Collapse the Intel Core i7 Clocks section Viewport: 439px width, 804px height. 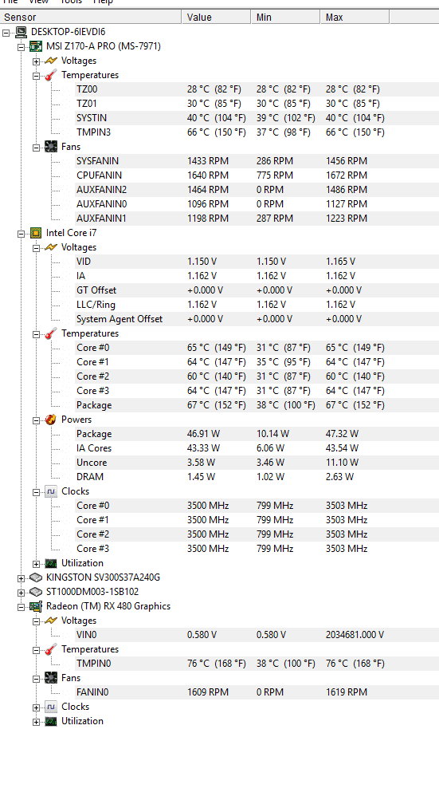[36, 492]
